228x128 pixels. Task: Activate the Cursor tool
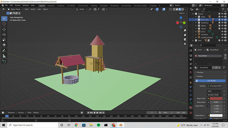click(4, 24)
